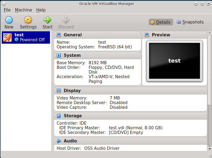Click the Discard toolbar icon
The image size is (212, 158).
click(66, 20)
